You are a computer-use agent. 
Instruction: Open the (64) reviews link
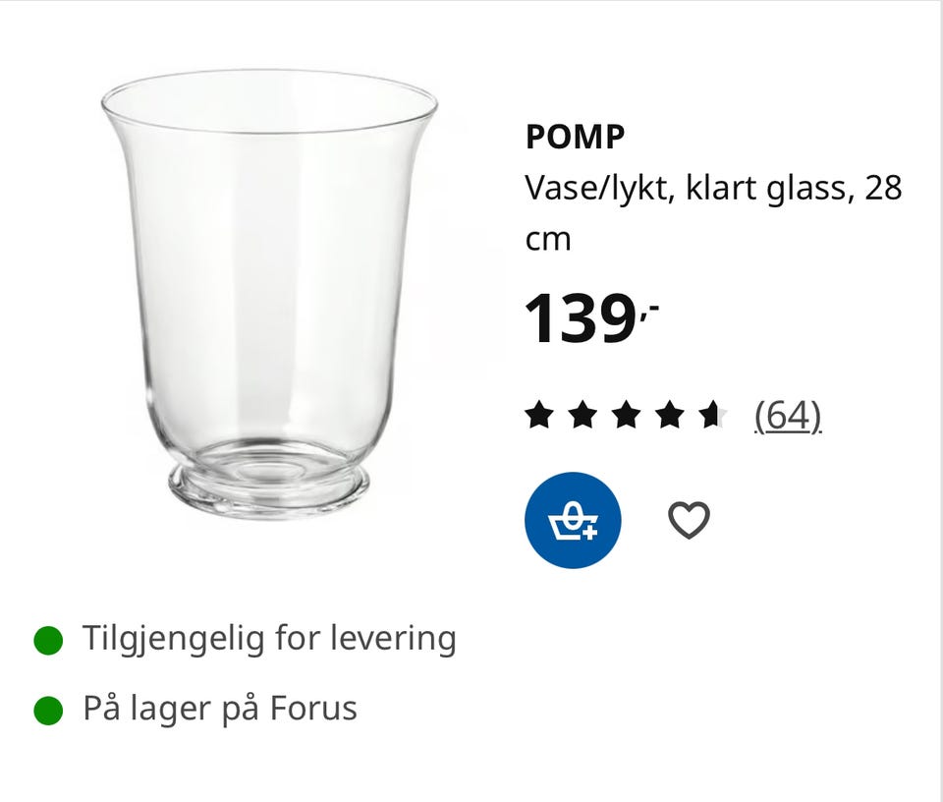coord(788,417)
